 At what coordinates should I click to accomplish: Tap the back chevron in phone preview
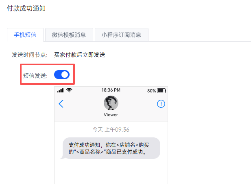tap(61, 104)
